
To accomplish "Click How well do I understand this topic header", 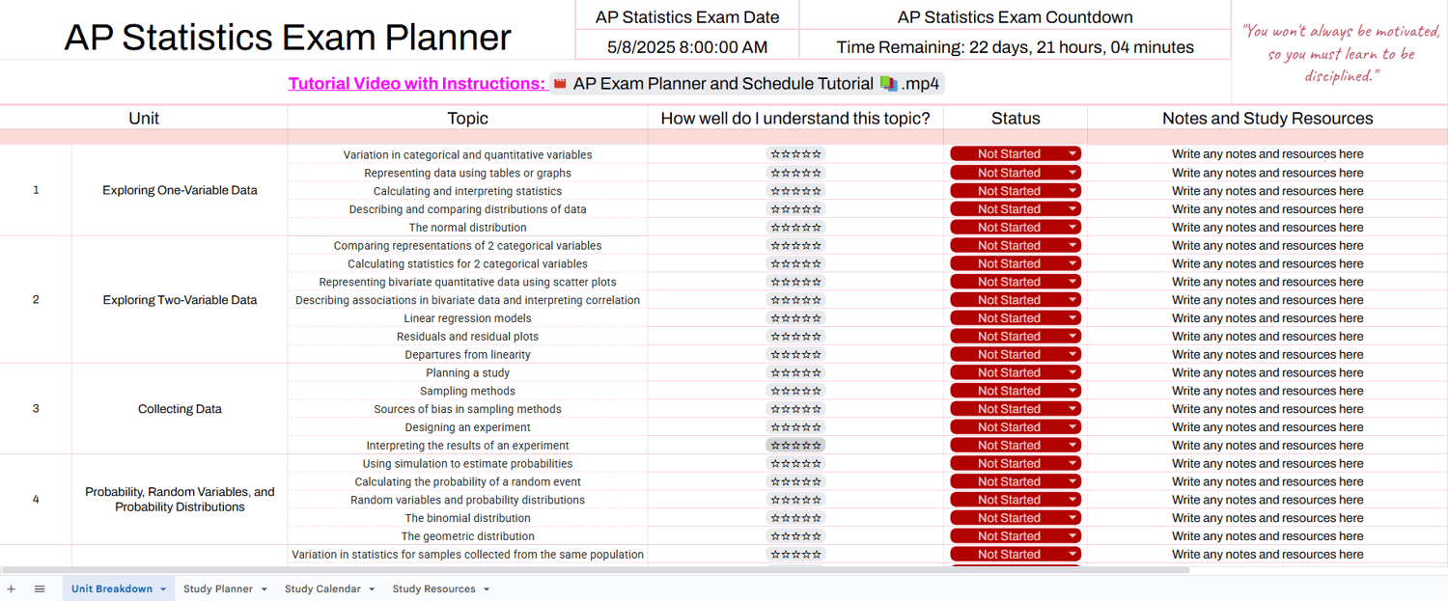I will [795, 118].
